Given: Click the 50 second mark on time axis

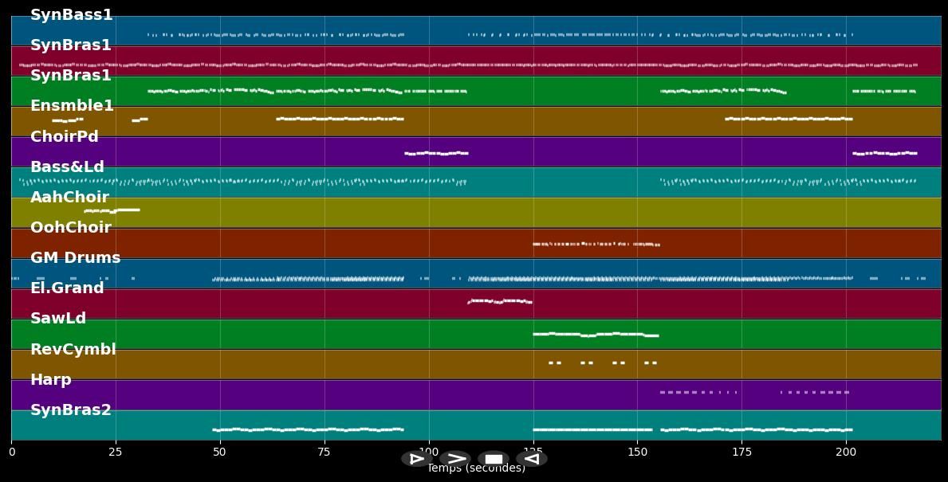Looking at the screenshot, I should [220, 453].
